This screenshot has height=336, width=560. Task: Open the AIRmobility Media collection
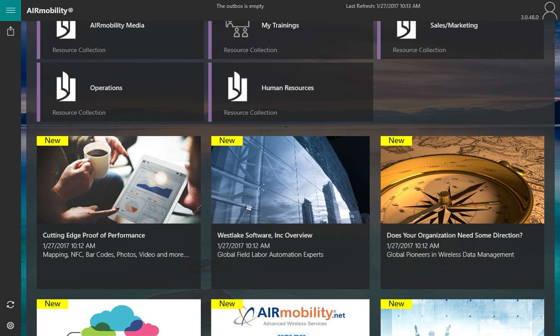tap(120, 40)
